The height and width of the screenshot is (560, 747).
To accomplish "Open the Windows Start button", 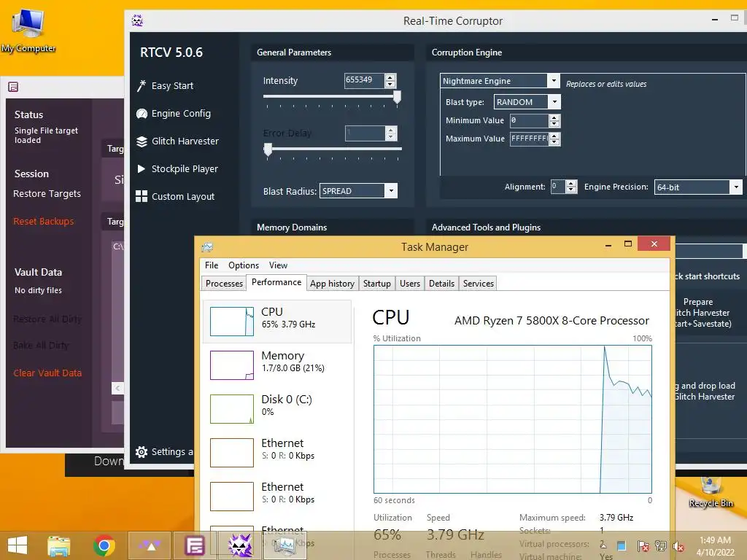I will click(x=18, y=545).
